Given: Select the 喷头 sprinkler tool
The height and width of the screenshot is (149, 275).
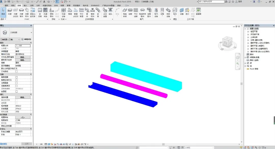Looking at the screenshot, I should pyautogui.click(x=111, y=11).
